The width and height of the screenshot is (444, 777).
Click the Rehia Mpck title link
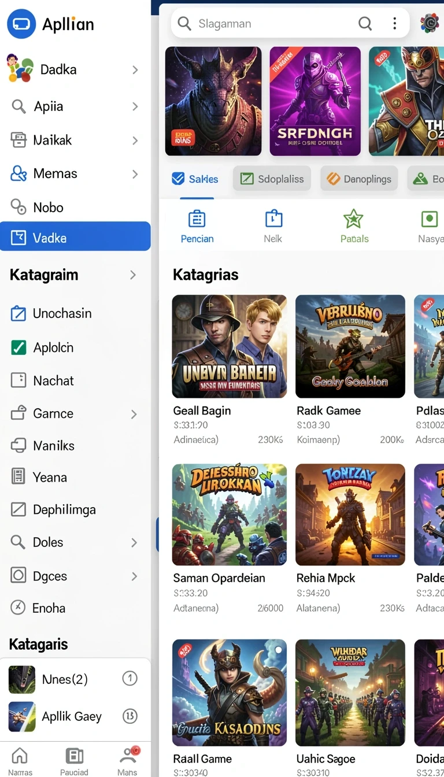tap(326, 578)
